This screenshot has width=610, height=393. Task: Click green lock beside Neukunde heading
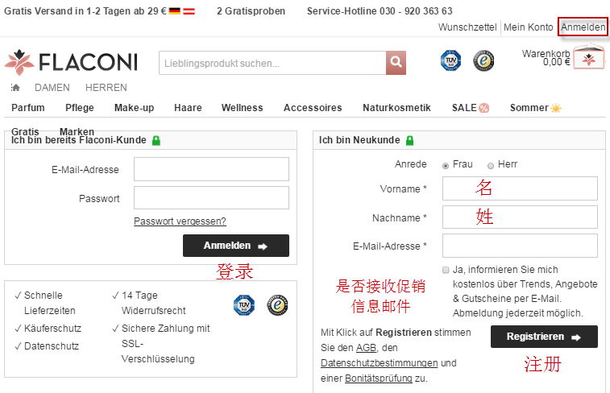pos(409,140)
